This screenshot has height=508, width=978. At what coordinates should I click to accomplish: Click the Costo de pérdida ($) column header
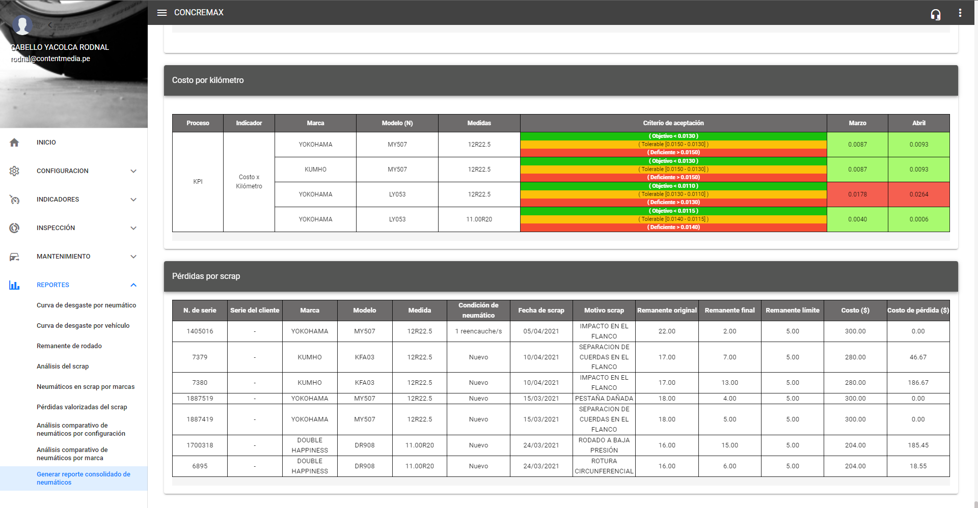point(918,311)
